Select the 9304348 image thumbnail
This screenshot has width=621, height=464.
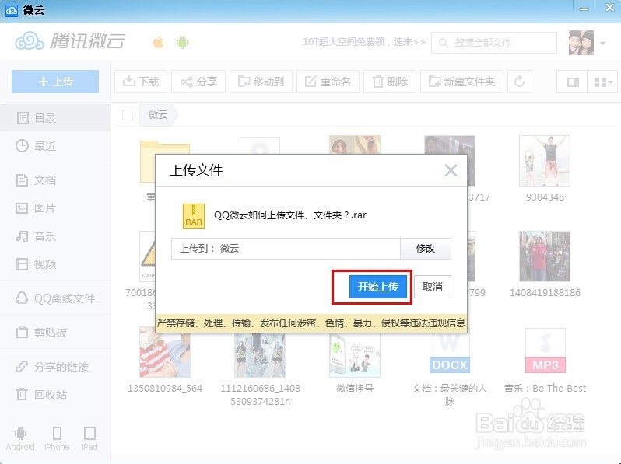point(545,161)
